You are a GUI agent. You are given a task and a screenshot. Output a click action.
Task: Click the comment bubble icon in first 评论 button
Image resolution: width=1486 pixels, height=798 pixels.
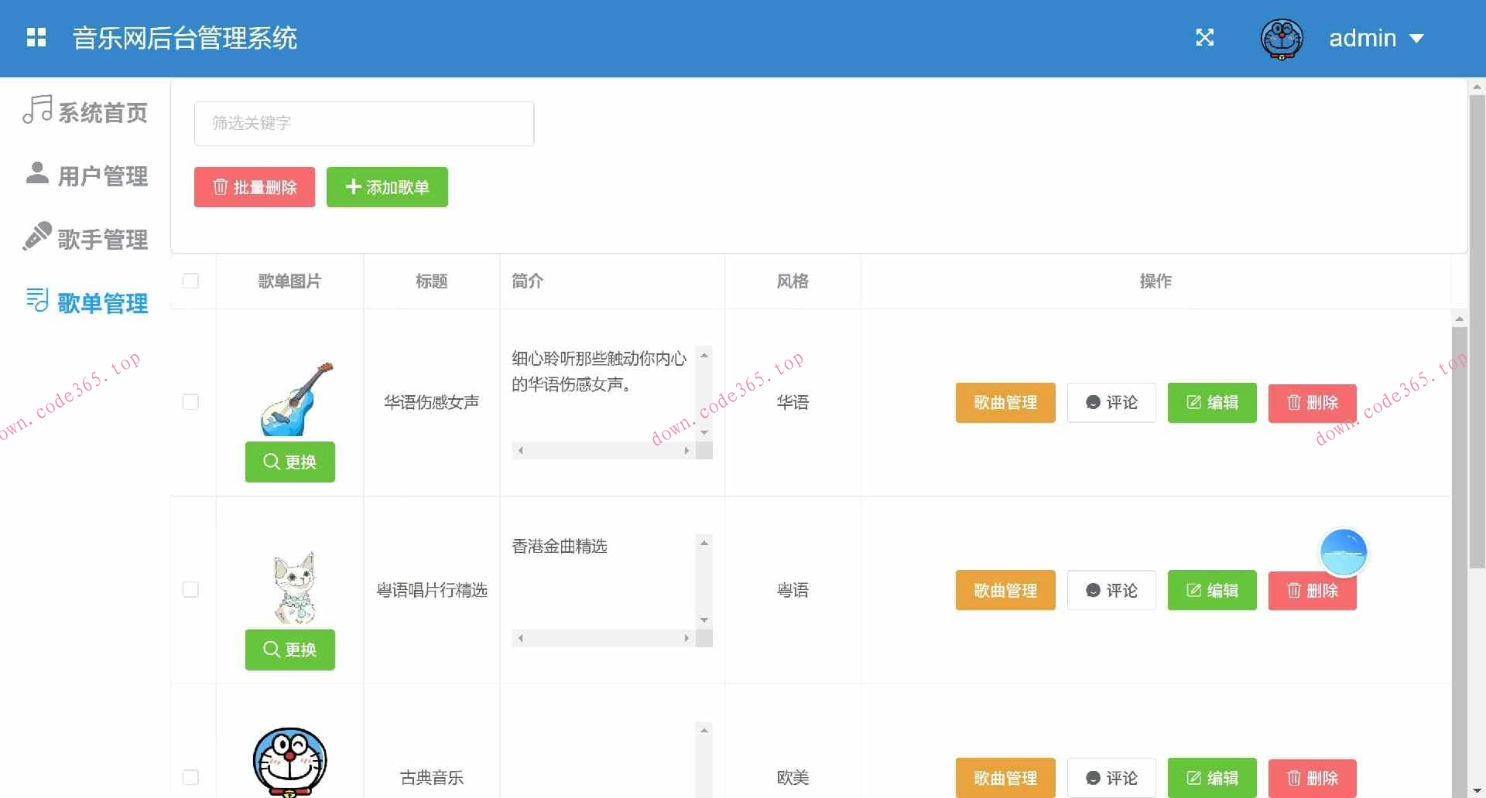click(x=1092, y=402)
